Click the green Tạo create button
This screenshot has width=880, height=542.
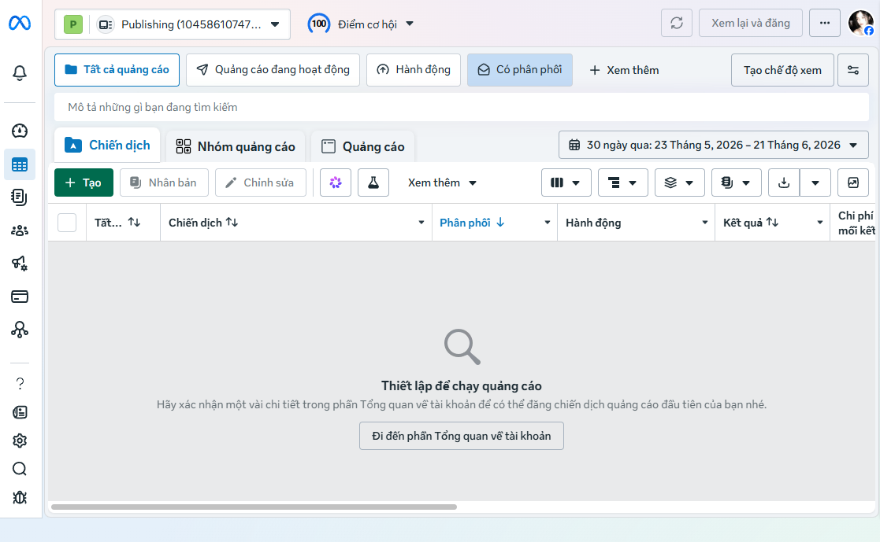coord(84,183)
